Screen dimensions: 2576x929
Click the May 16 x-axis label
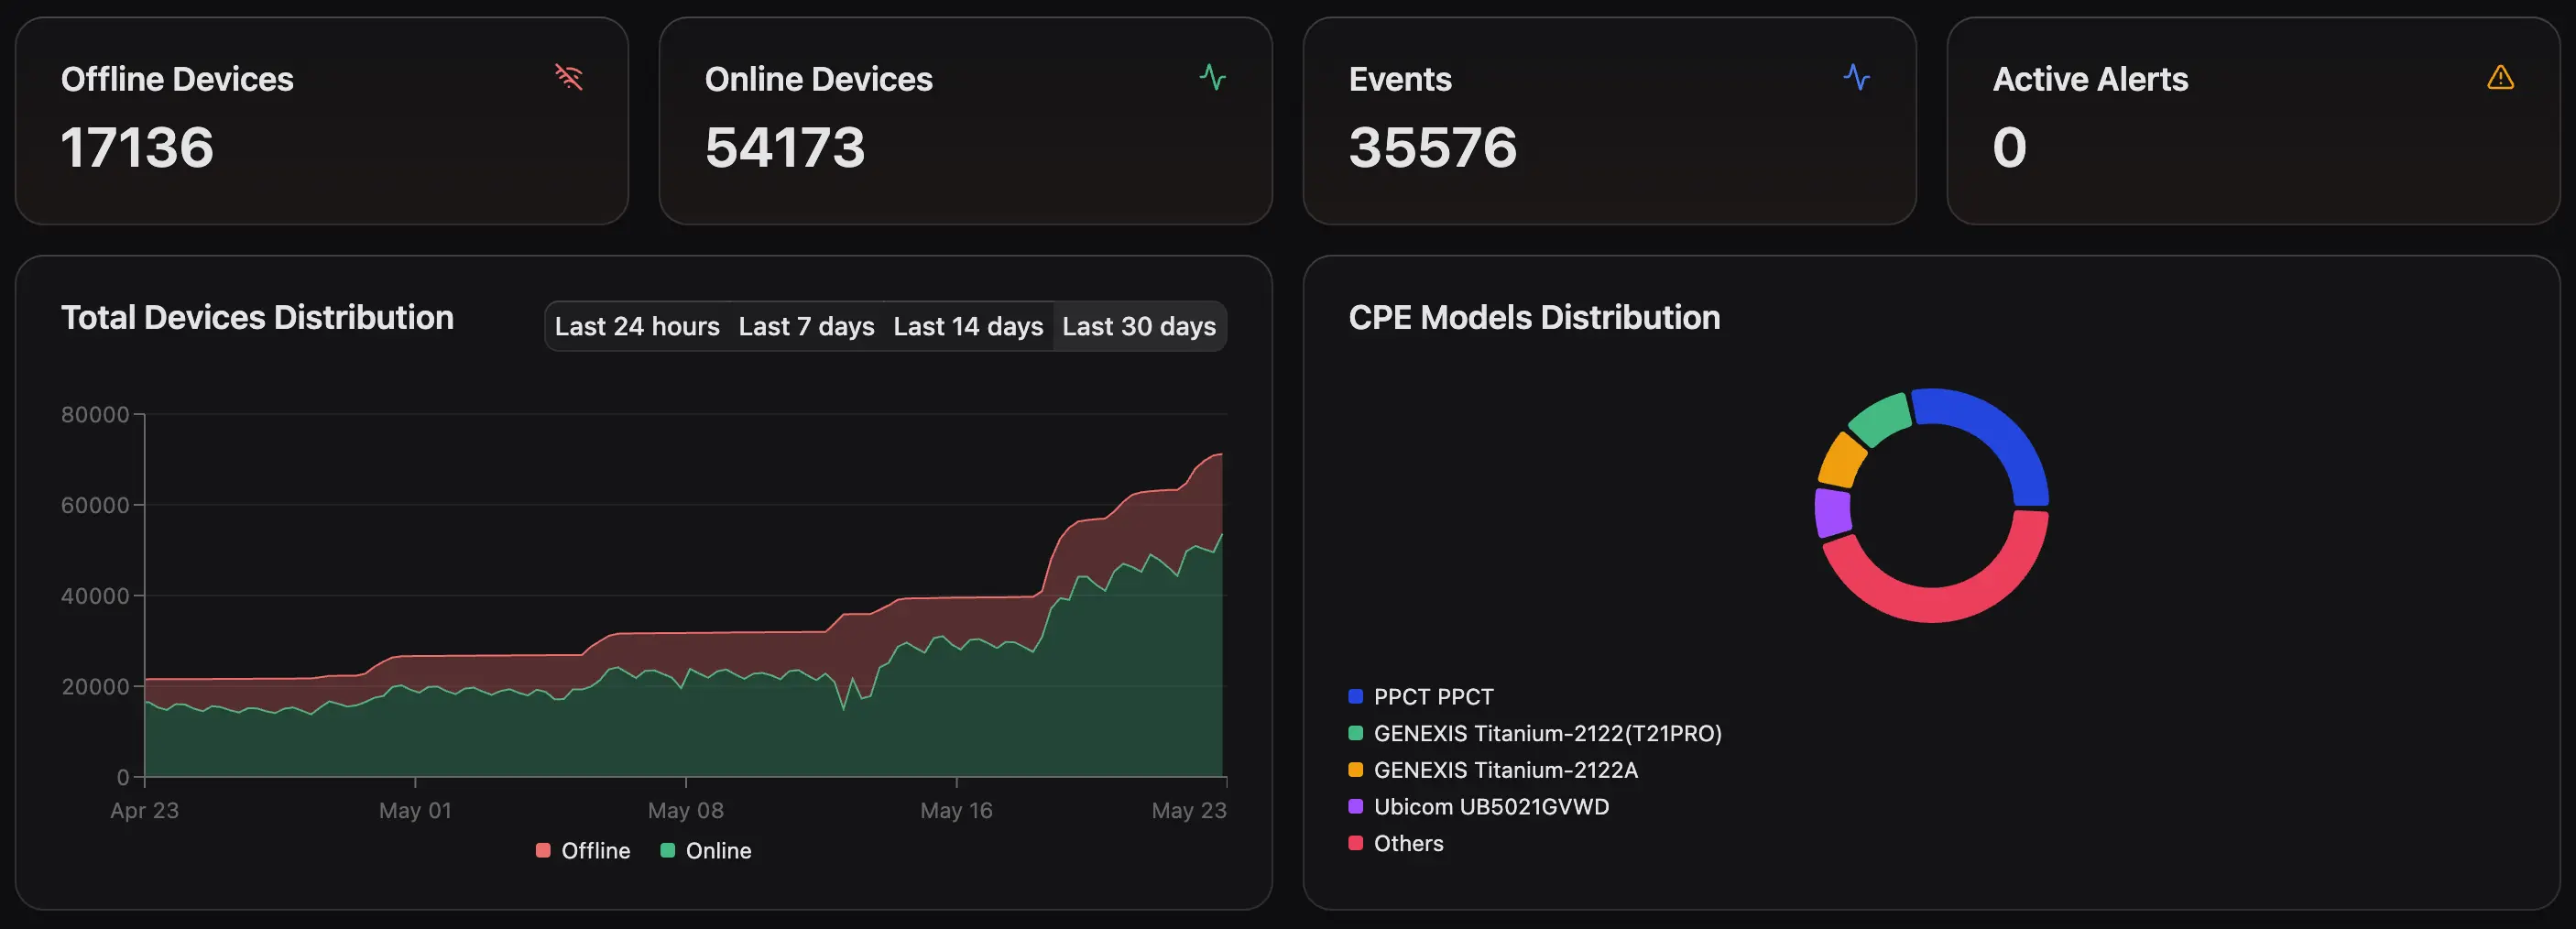click(x=956, y=810)
